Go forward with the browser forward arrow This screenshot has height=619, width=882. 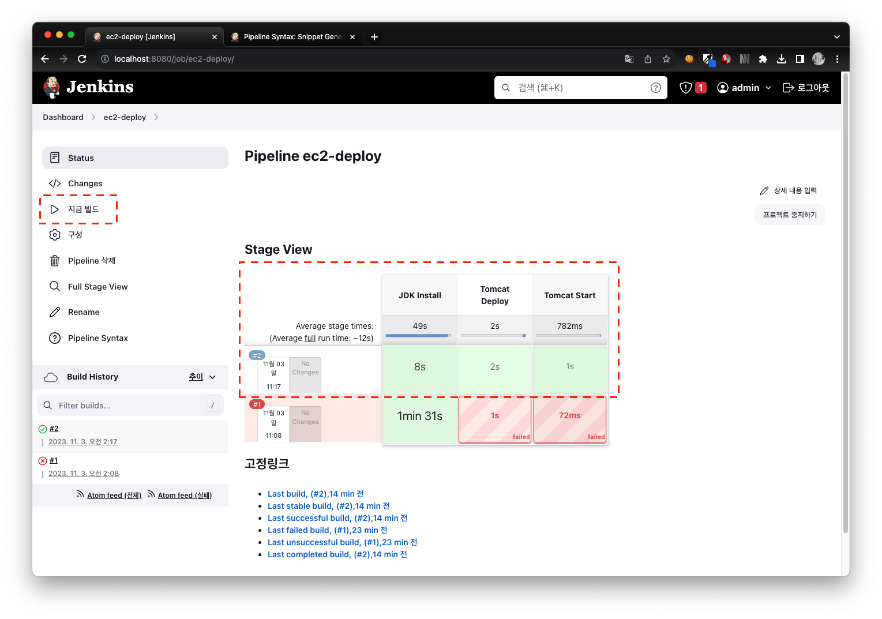pos(63,59)
